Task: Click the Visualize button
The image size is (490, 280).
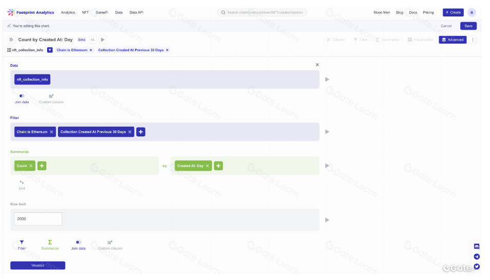Action: click(37, 265)
